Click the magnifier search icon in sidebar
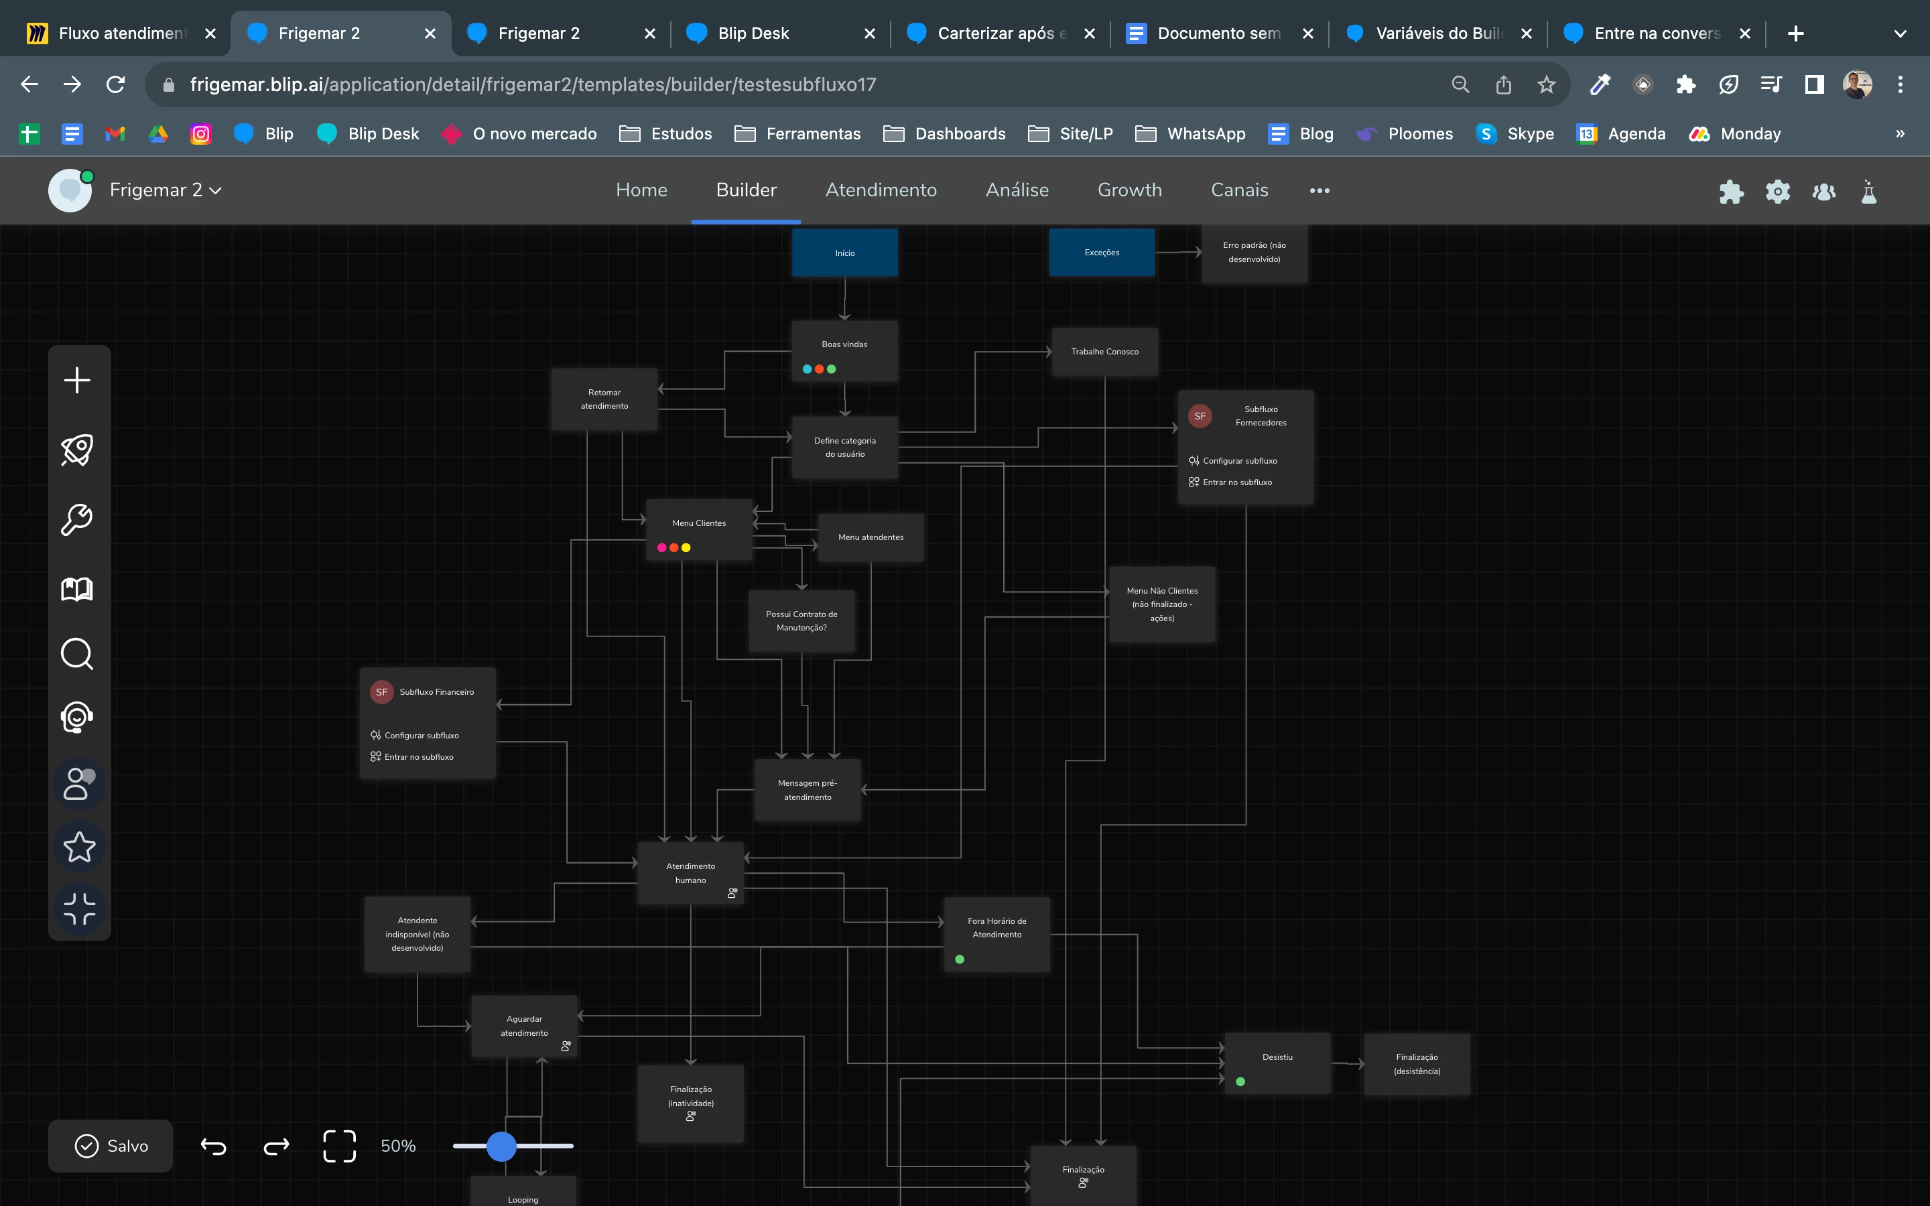This screenshot has height=1206, width=1930. click(77, 654)
